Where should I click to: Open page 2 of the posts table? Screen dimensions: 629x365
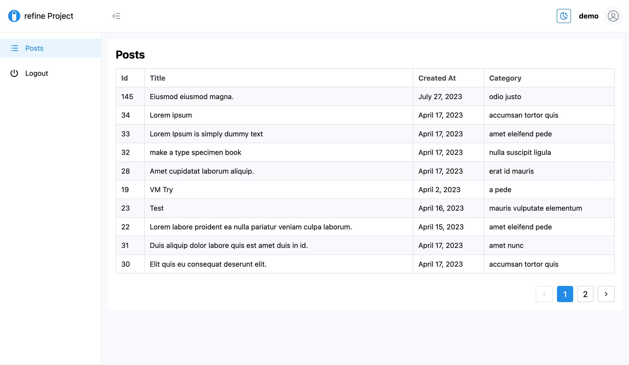[585, 294]
